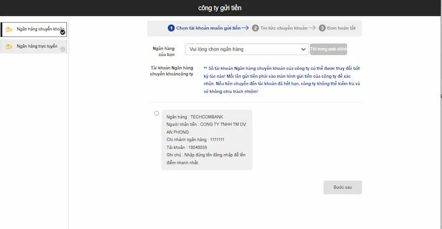Click the công ty gửi tiền header title
Screen dimensions: 442x229
click(x=220, y=8)
